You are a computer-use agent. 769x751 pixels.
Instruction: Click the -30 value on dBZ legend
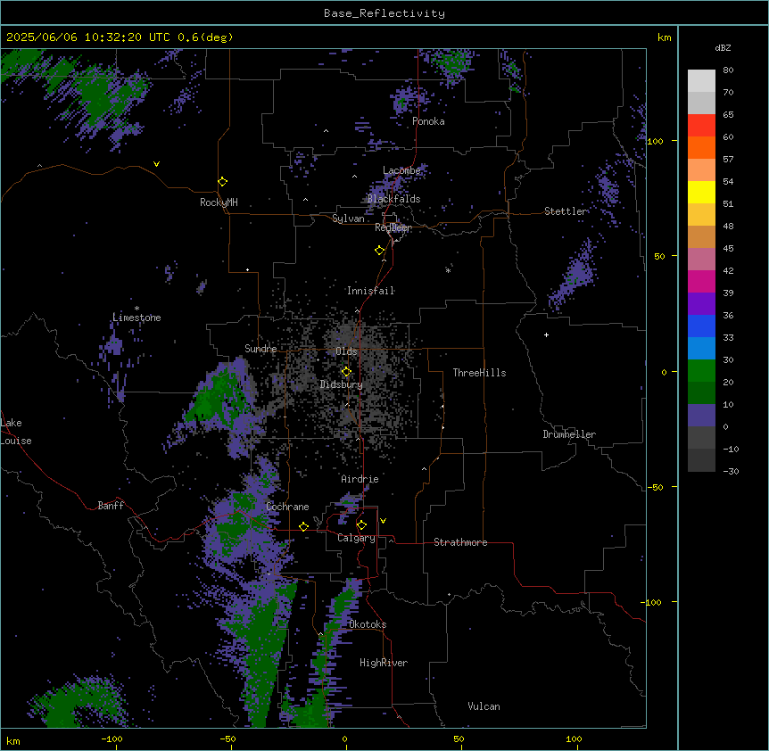[x=731, y=471]
